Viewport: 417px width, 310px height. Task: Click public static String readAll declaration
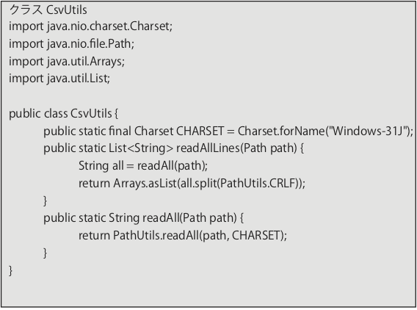tap(144, 218)
